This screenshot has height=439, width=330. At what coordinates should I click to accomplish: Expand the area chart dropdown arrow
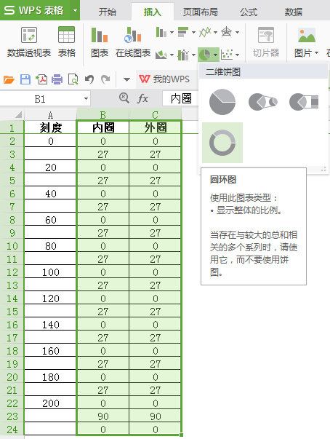coord(172,55)
